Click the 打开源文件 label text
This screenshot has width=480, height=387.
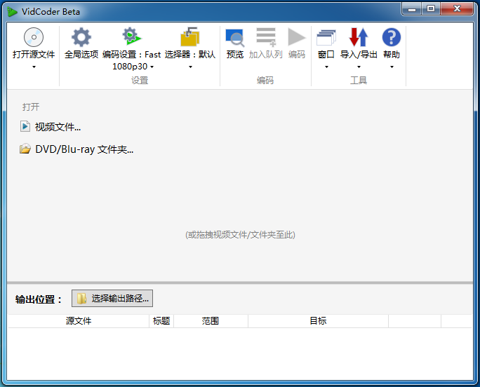point(34,55)
